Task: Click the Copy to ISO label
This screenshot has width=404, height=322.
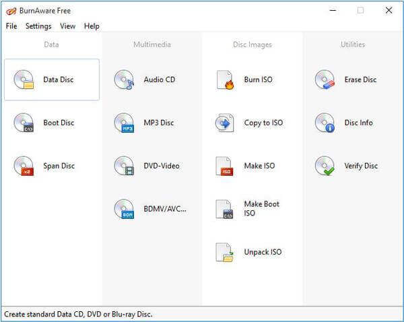Action: tap(263, 123)
